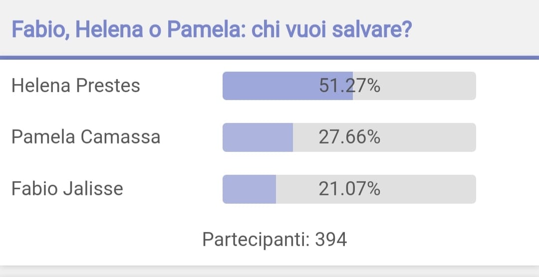Select the Pamela Camassa option label

(x=86, y=137)
